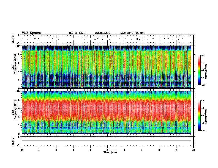This screenshot has width=218, height=168.
Task: Click the 8 kHz tick label on ch.1 axis
Action: (x=19, y=54)
